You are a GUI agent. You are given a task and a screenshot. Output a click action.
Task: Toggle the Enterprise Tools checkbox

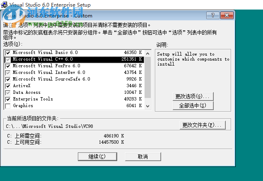8,99
